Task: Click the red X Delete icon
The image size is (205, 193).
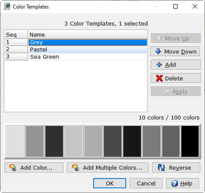Action: pyautogui.click(x=159, y=78)
